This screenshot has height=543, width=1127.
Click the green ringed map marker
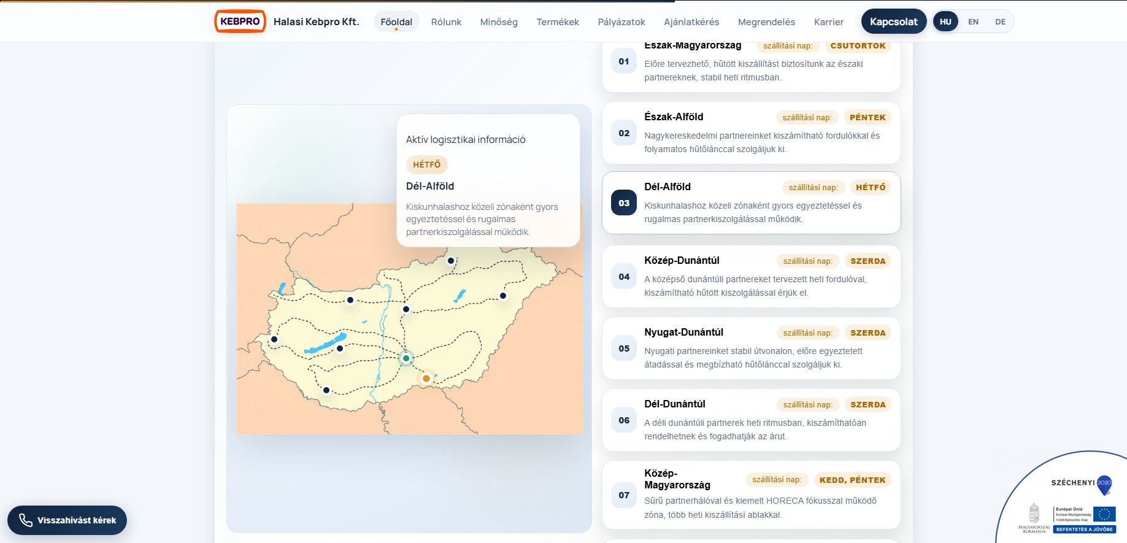406,358
